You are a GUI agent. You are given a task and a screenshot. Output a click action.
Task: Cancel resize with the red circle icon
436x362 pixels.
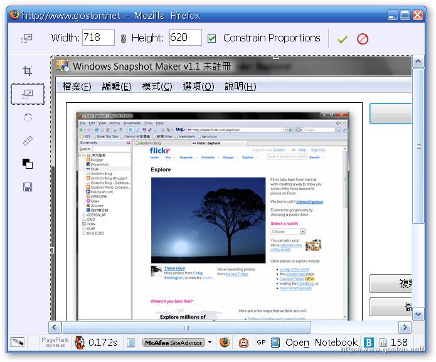coord(363,39)
